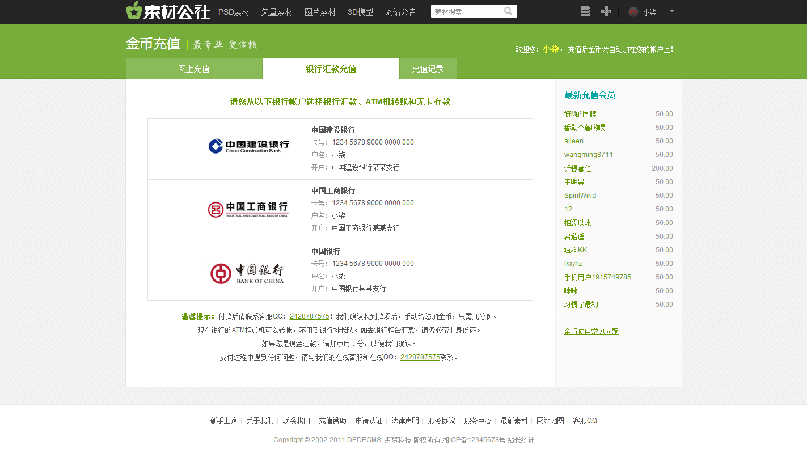The image size is (807, 466).
Task: Open the 网站公告 navigation item
Action: (400, 12)
